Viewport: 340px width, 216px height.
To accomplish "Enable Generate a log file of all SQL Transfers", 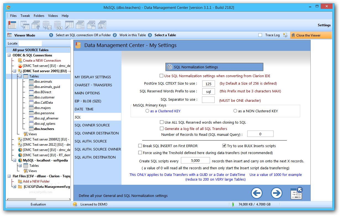I will click(x=162, y=129).
